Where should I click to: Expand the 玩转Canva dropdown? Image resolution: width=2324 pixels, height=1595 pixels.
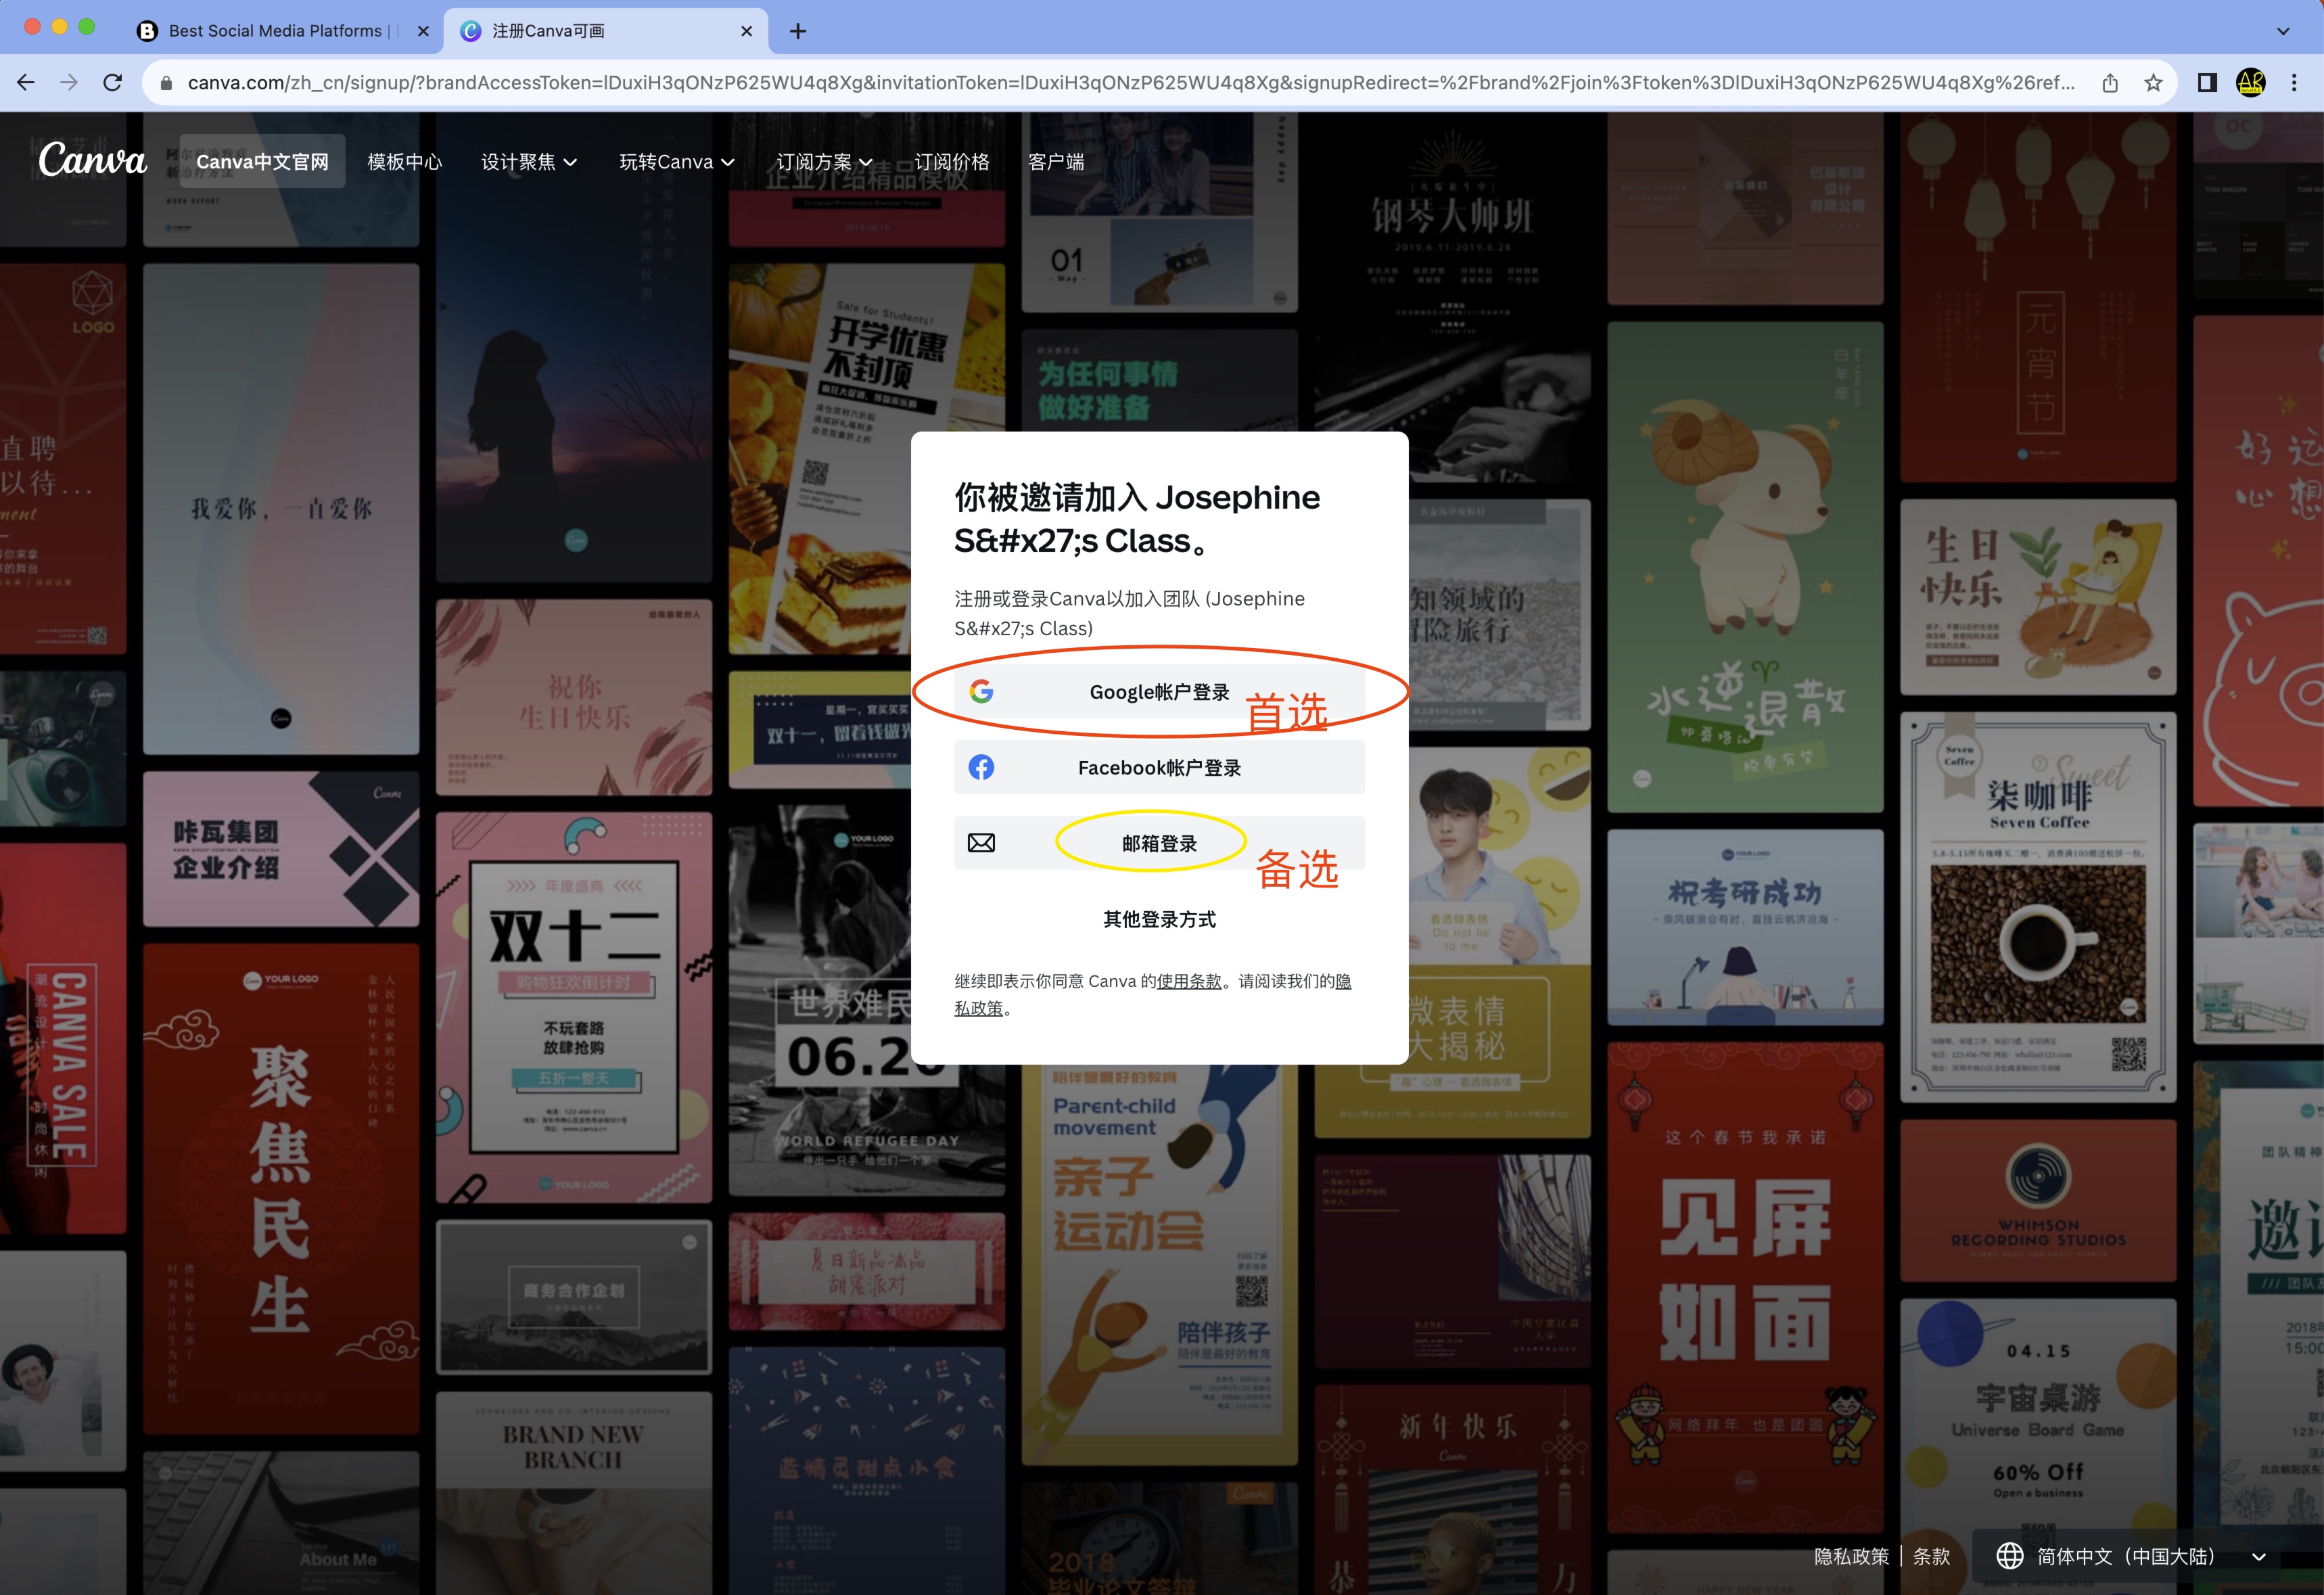677,161
